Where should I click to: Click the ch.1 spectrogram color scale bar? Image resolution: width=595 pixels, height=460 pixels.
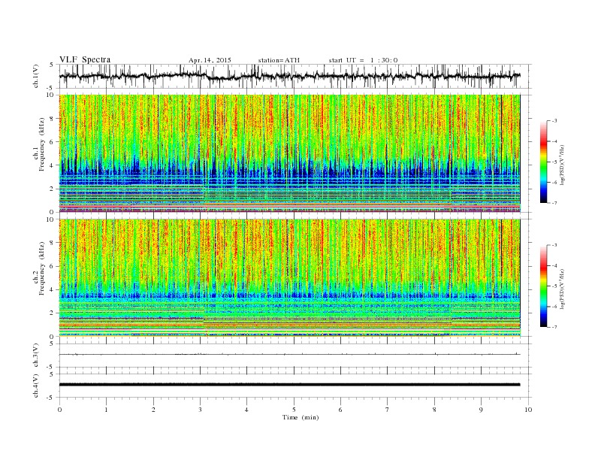(x=543, y=162)
